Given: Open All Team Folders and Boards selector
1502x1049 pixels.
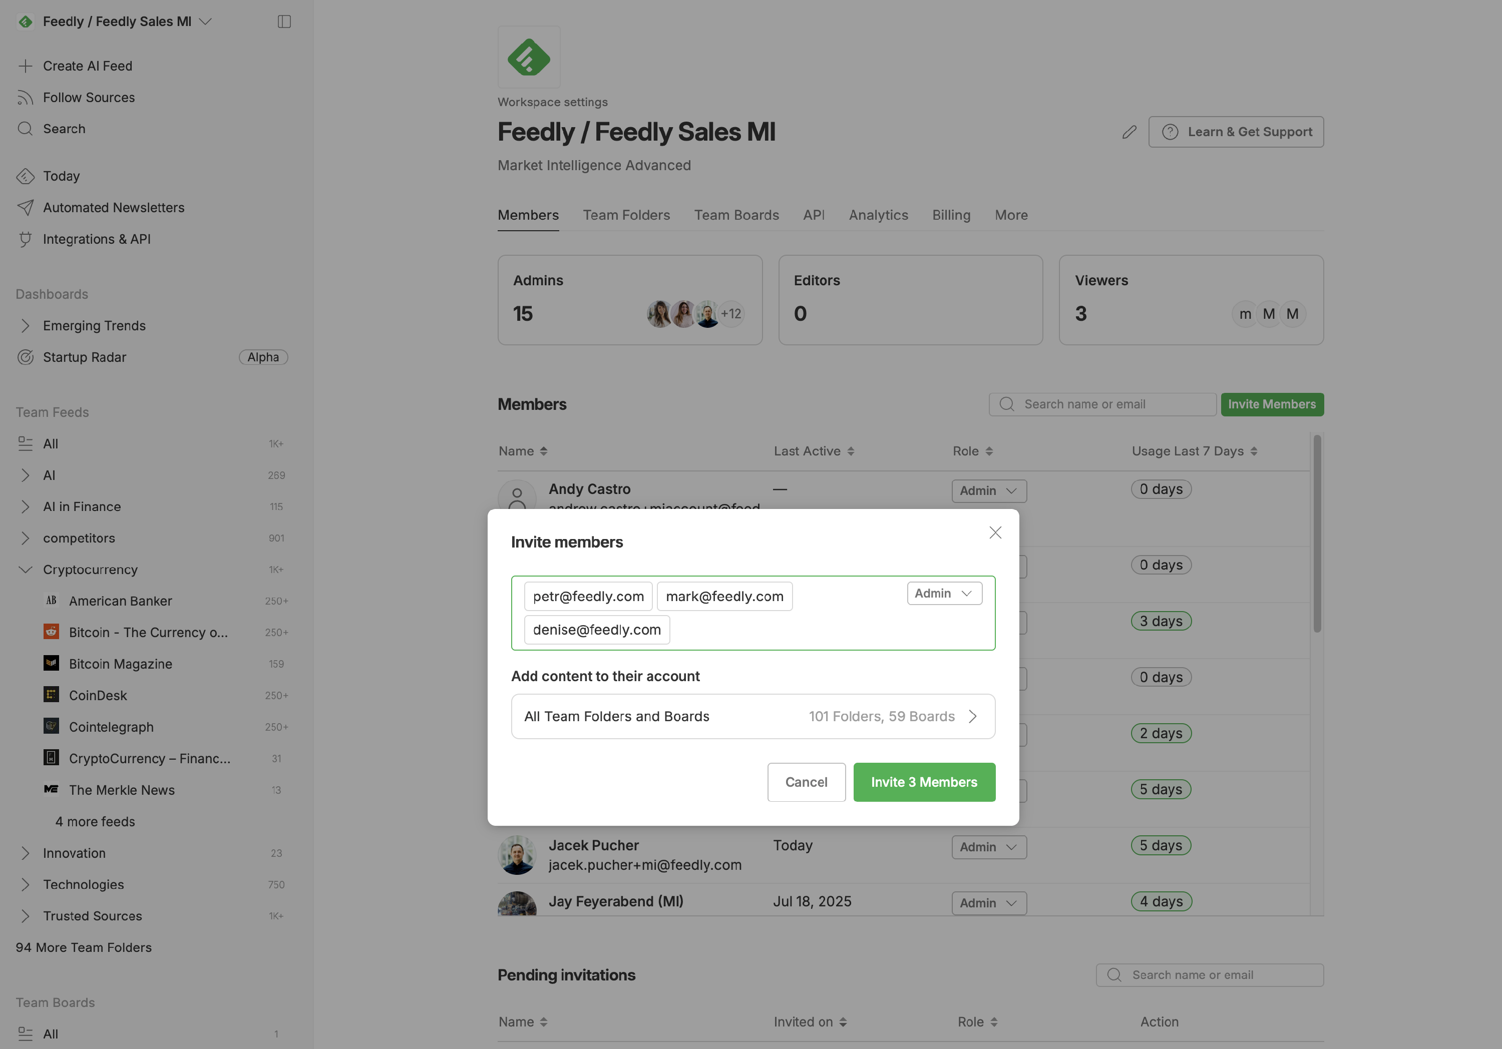Looking at the screenshot, I should coord(753,716).
